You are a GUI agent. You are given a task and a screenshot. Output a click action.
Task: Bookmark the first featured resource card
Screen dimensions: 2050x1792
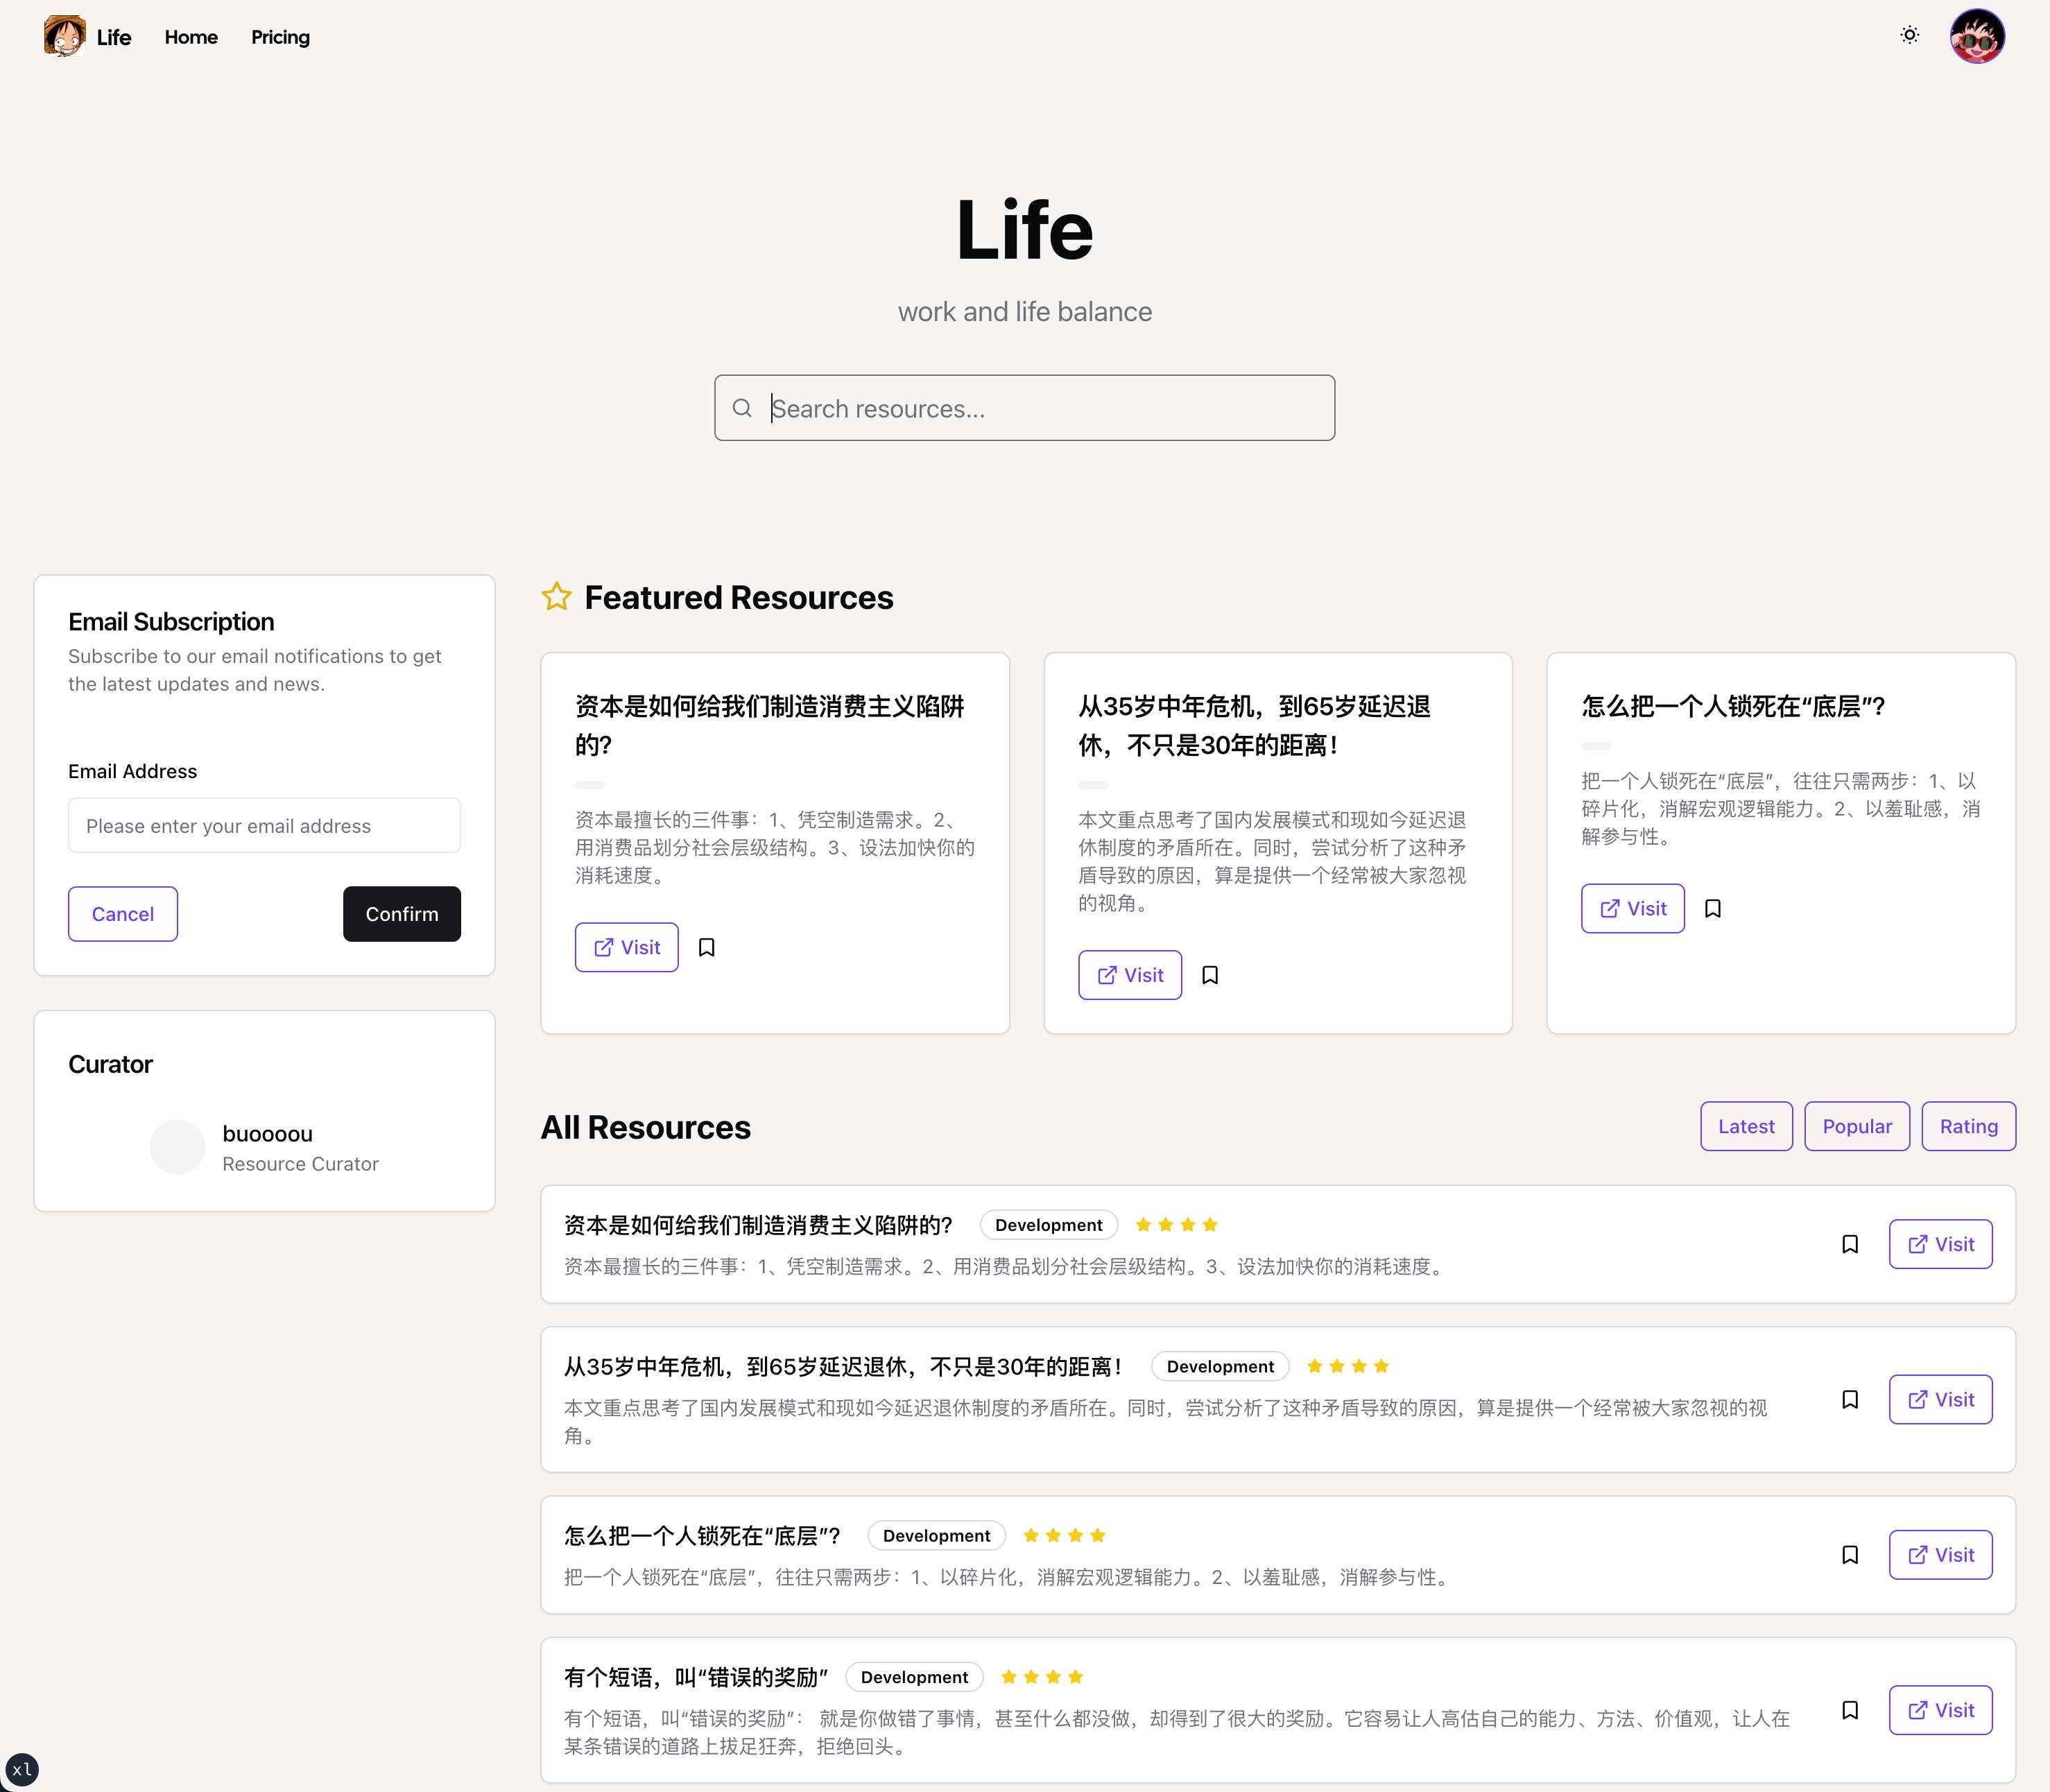click(x=706, y=947)
